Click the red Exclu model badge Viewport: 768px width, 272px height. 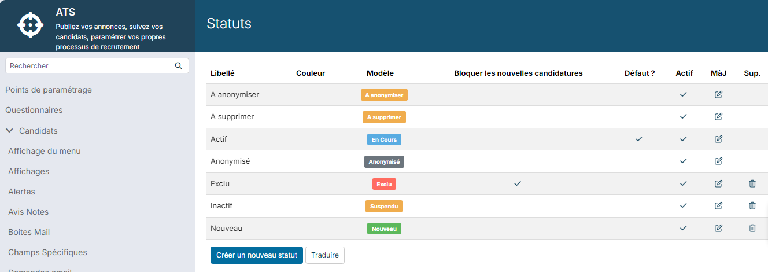[384, 184]
